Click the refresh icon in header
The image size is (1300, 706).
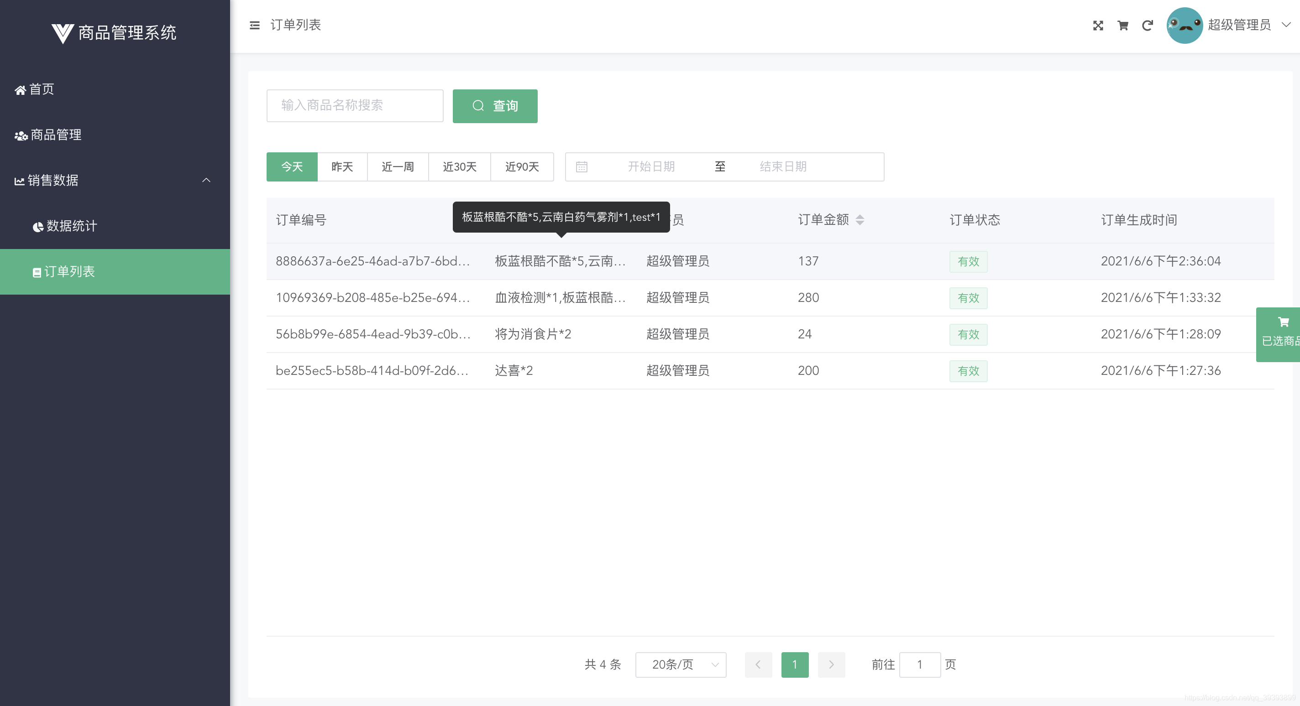1147,25
